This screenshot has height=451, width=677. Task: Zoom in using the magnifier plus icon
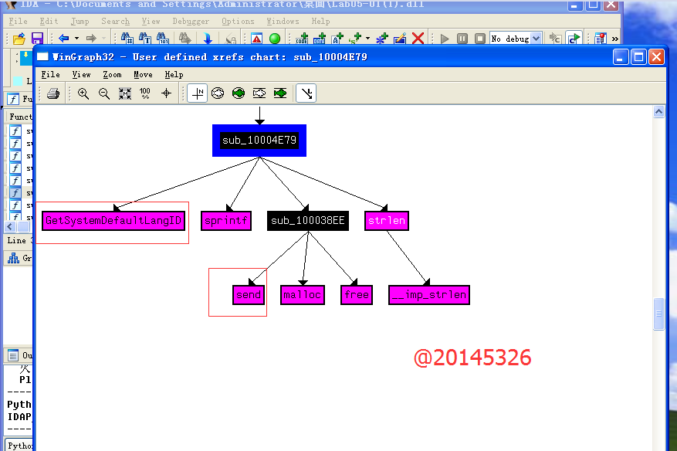(x=83, y=93)
